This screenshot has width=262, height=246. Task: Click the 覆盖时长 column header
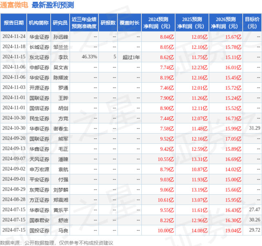pos(129,23)
